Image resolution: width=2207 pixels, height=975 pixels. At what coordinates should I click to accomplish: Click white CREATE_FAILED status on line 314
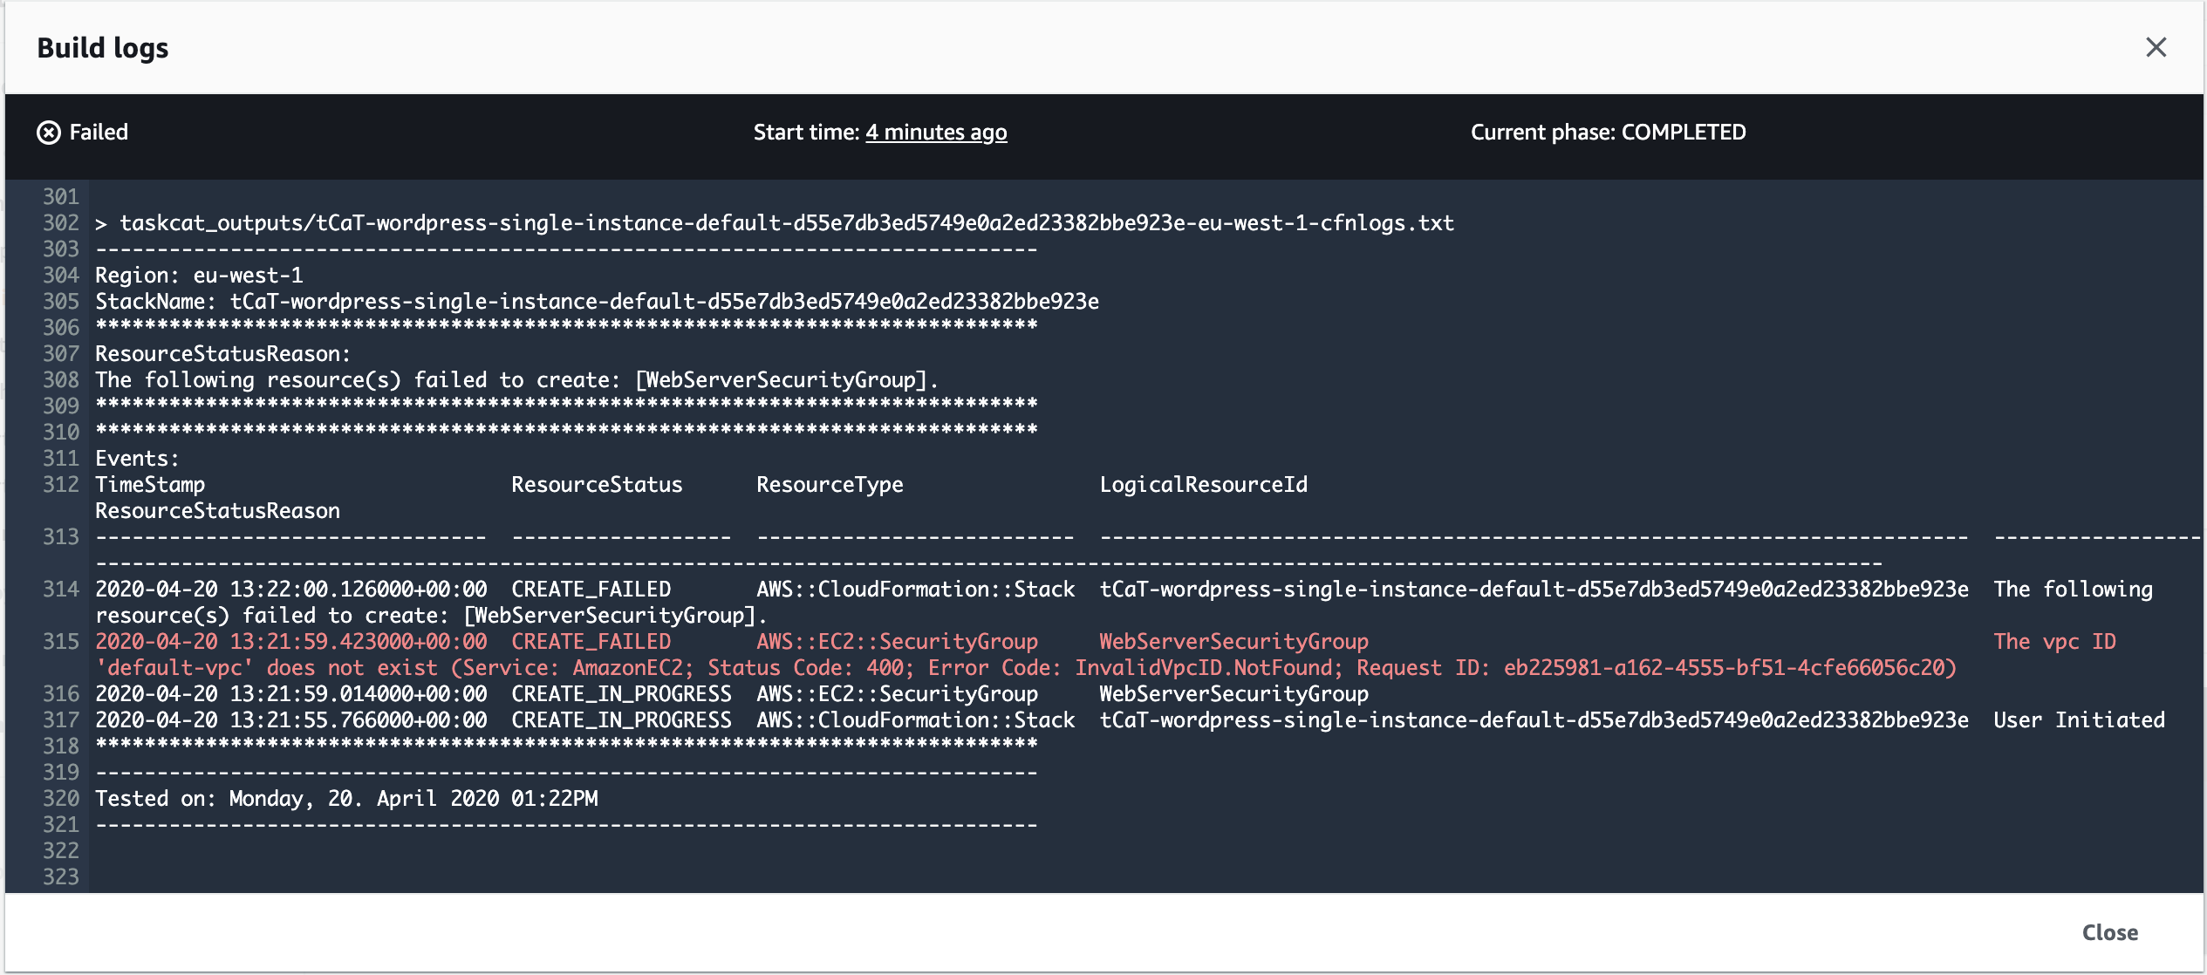point(591,590)
